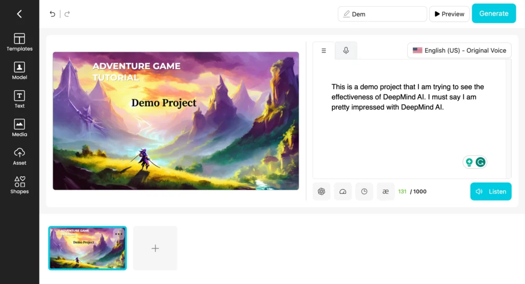The width and height of the screenshot is (525, 284).
Task: Redo the last action
Action: click(67, 14)
